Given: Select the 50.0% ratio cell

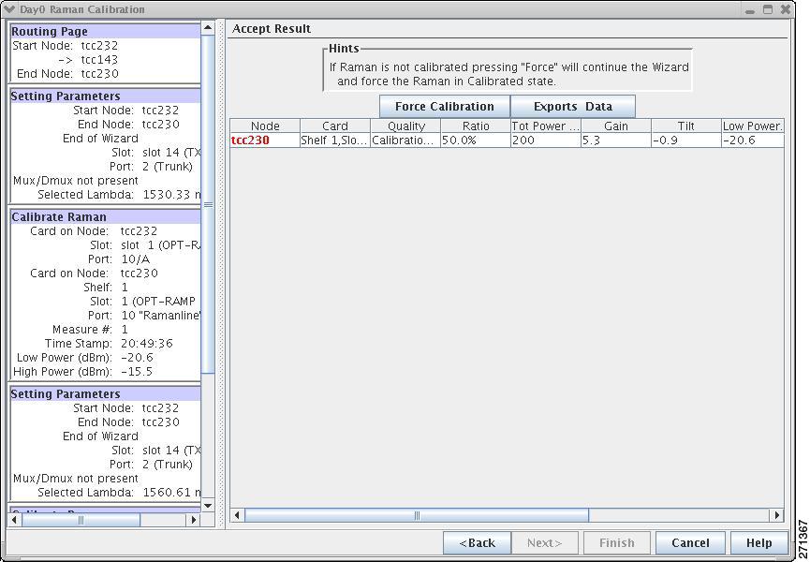Looking at the screenshot, I should point(476,140).
